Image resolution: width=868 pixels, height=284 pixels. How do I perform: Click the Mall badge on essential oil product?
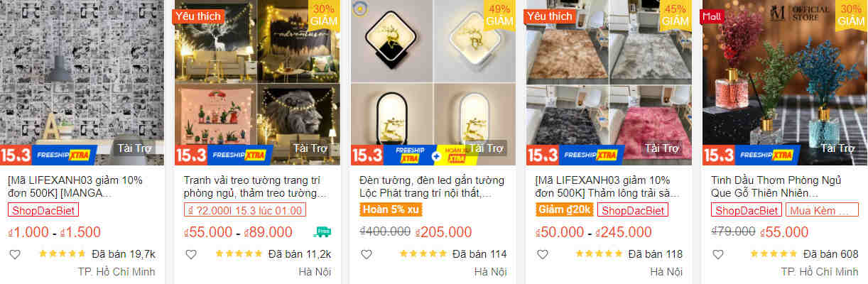710,16
